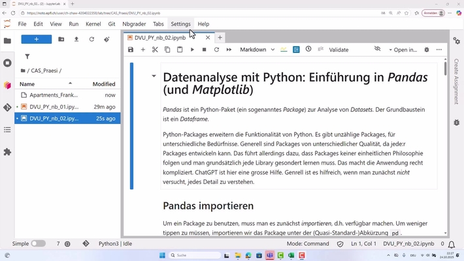Expand the 'Open in...' dropdown
Screen dimensions: 464x261
[403, 50]
